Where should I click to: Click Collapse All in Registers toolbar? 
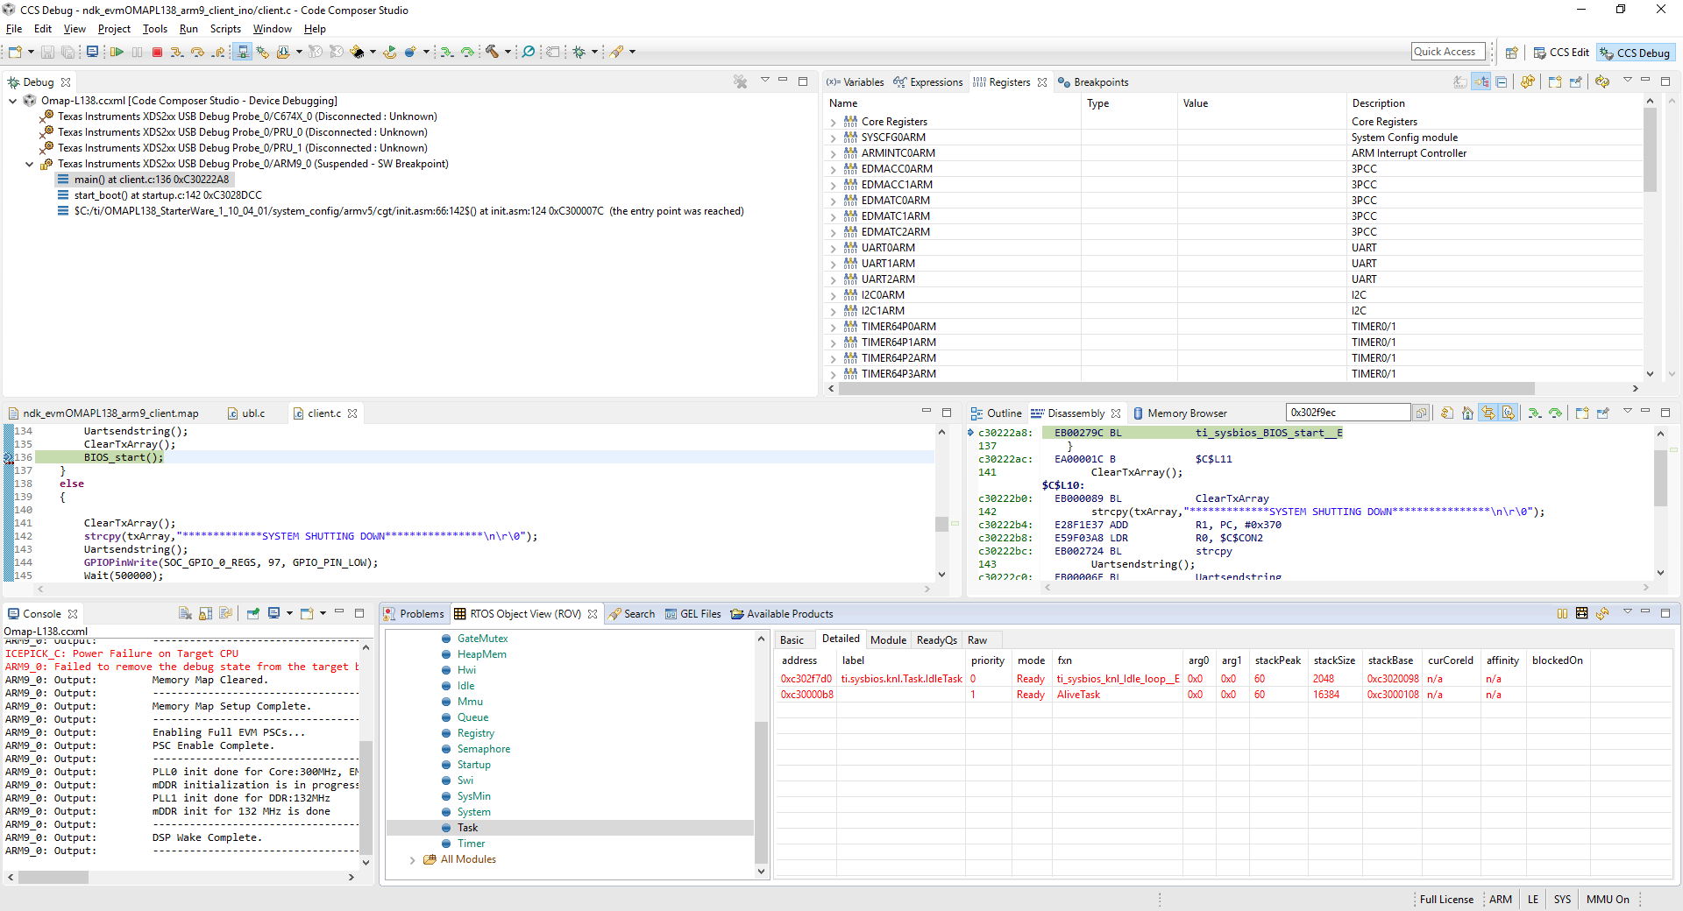click(1501, 82)
